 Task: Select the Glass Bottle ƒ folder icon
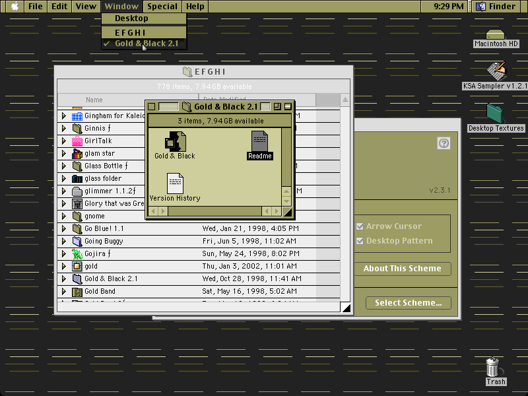pyautogui.click(x=77, y=166)
